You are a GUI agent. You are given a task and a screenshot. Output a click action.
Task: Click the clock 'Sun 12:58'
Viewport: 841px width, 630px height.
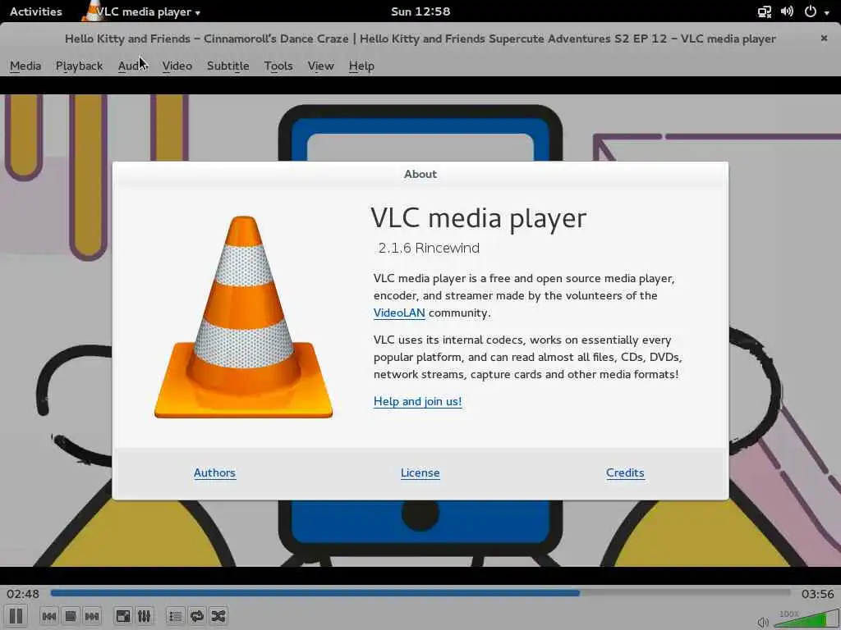pos(420,11)
